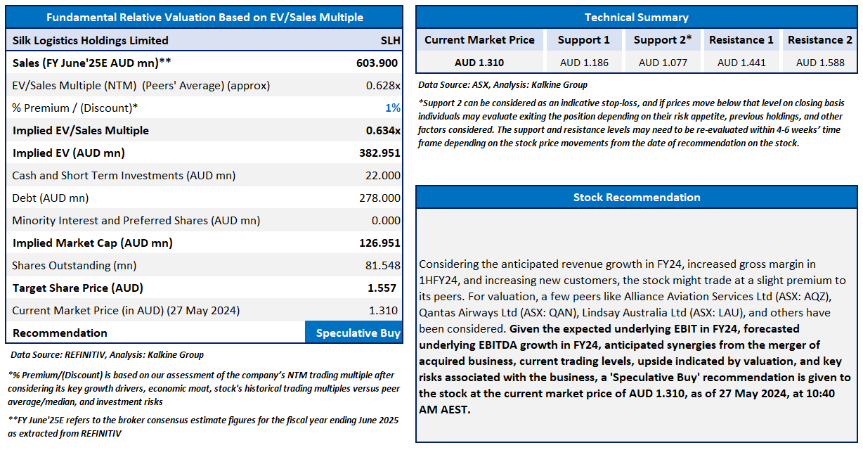Click the minority interest value 0.000
The width and height of the screenshot is (863, 450).
coord(385,220)
